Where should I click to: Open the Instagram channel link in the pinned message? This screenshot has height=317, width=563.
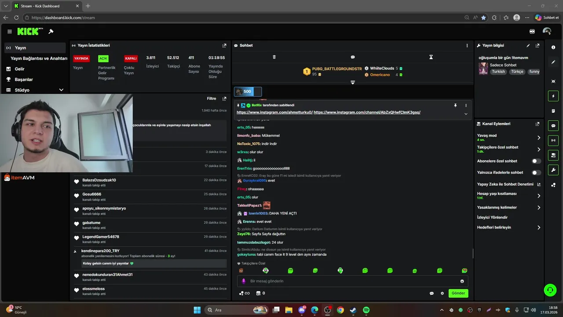point(367,112)
